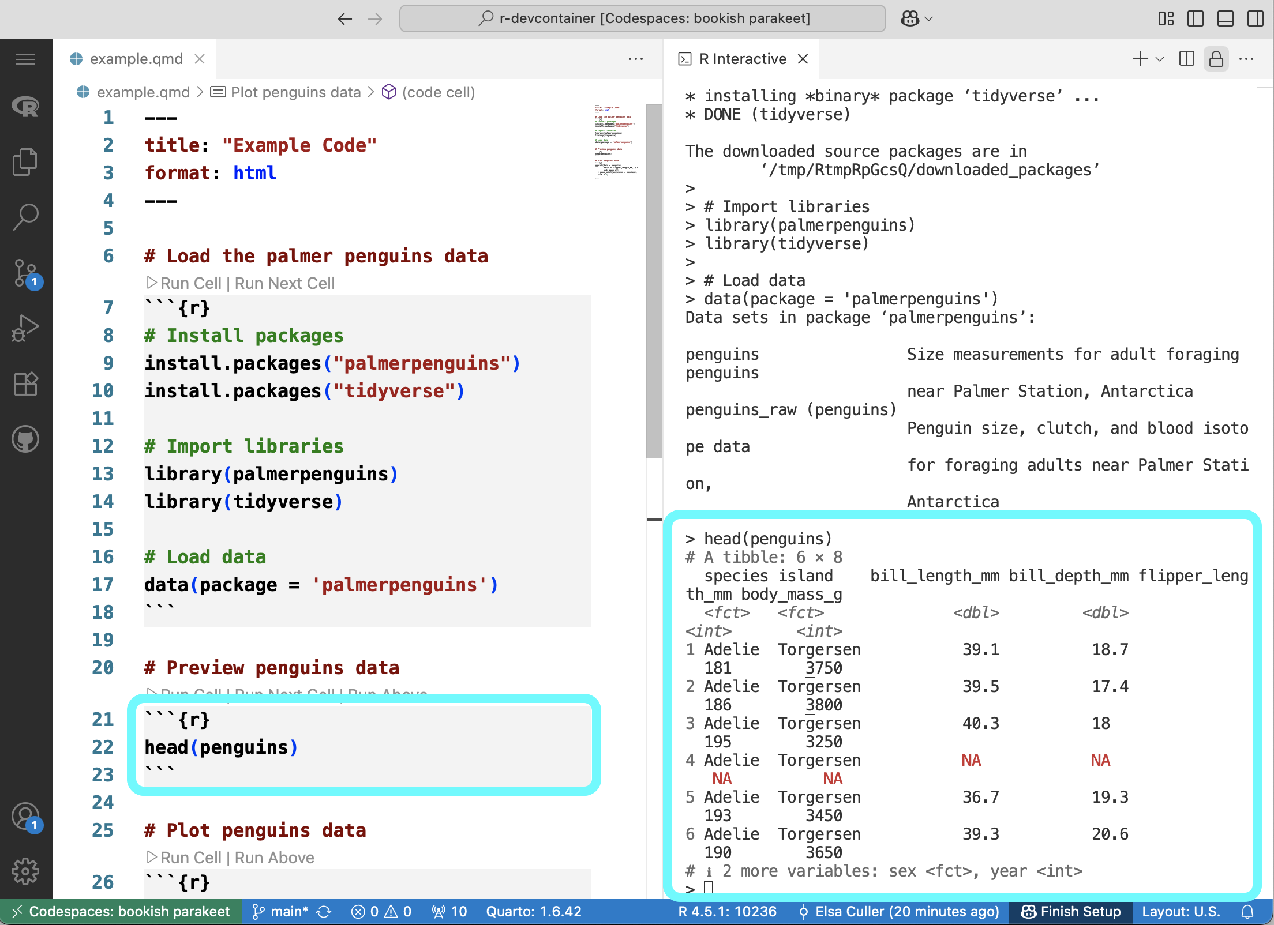The width and height of the screenshot is (1274, 925).
Task: Open the notifications bell
Action: click(1247, 912)
